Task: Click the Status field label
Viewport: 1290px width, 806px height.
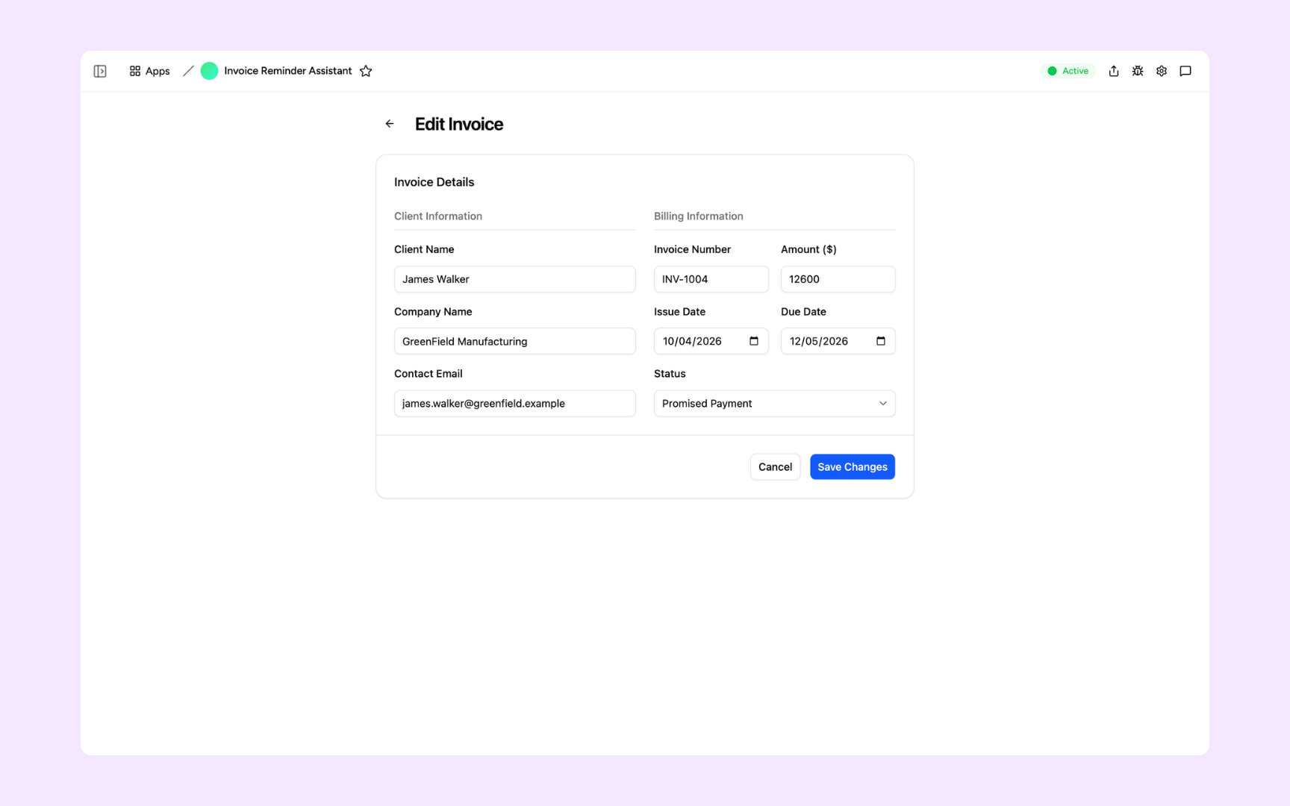Action: (670, 374)
